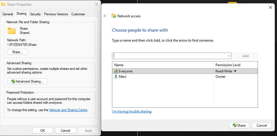This screenshot has width=277, height=136.
Task: Select the Previous Versions tab
Action: click(56, 14)
